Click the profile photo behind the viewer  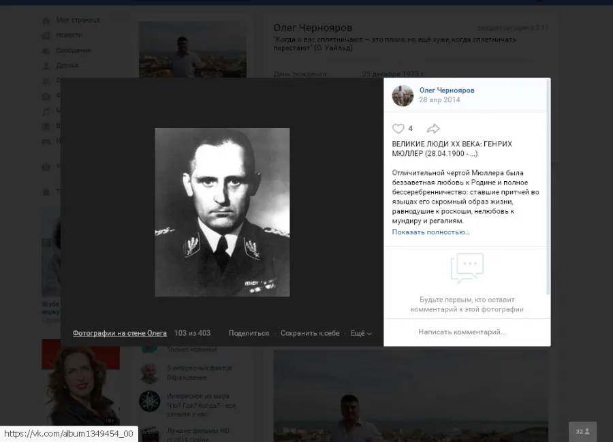[193, 49]
